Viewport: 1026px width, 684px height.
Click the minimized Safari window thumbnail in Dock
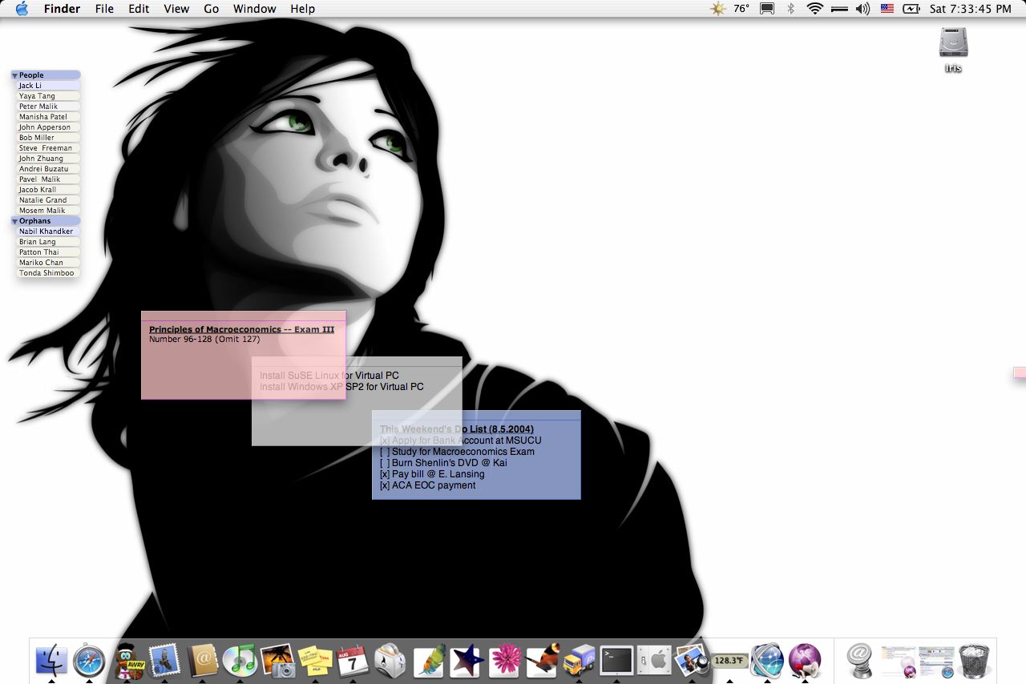coord(935,661)
